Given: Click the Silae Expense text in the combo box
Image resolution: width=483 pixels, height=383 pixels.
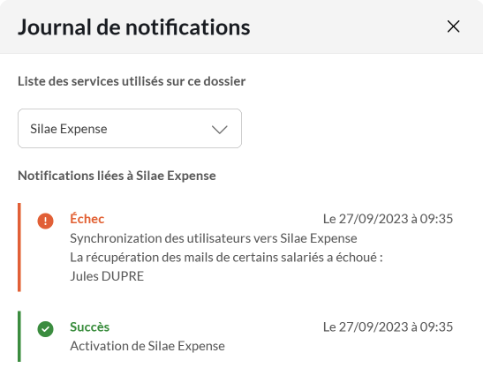Looking at the screenshot, I should click(x=69, y=129).
